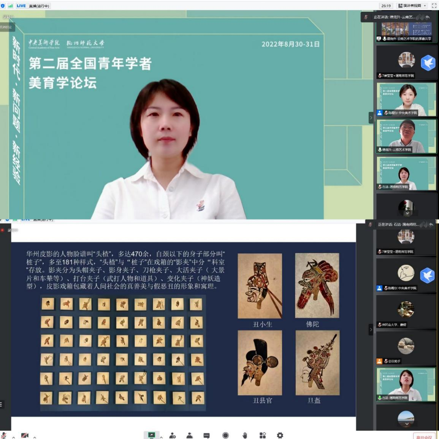This screenshot has height=439, width=439.
Task: Click the LIVE badge in upper window
Action: click(21, 6)
